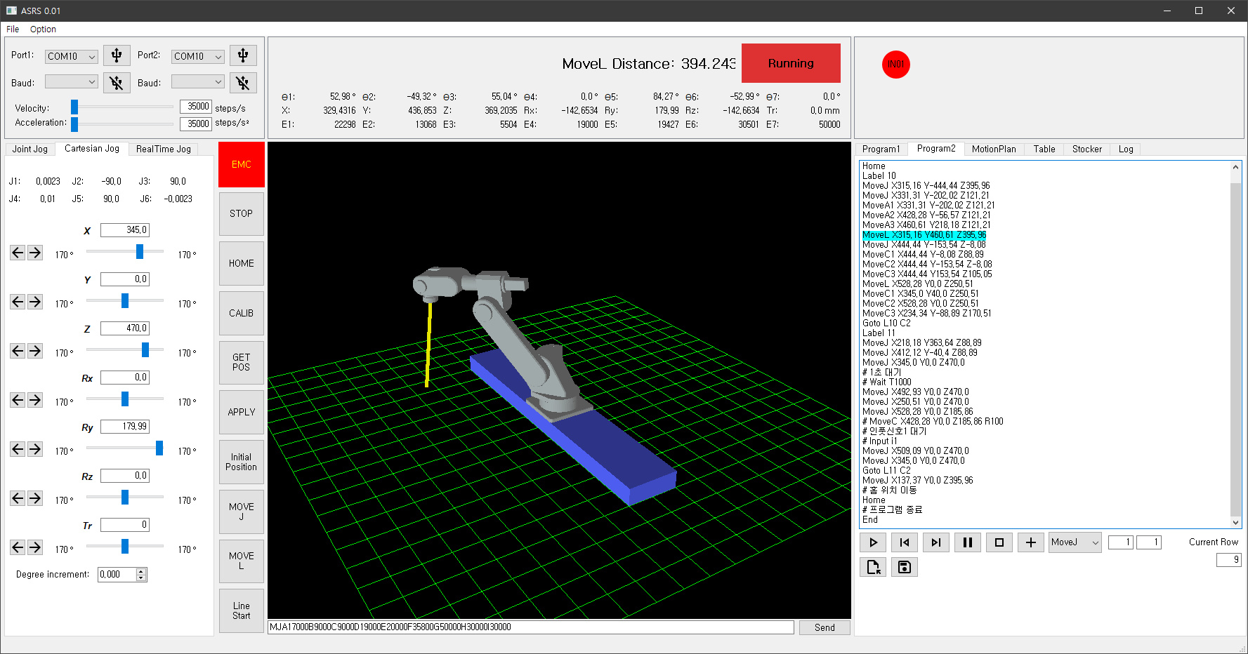Click the X axis jog slider

[125, 251]
